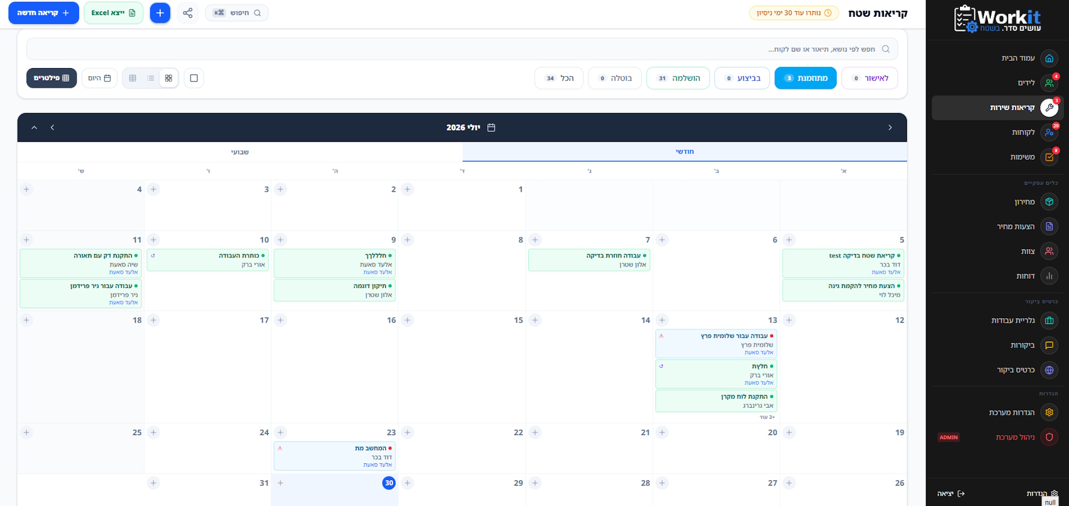Click the search field for calls

(462, 49)
